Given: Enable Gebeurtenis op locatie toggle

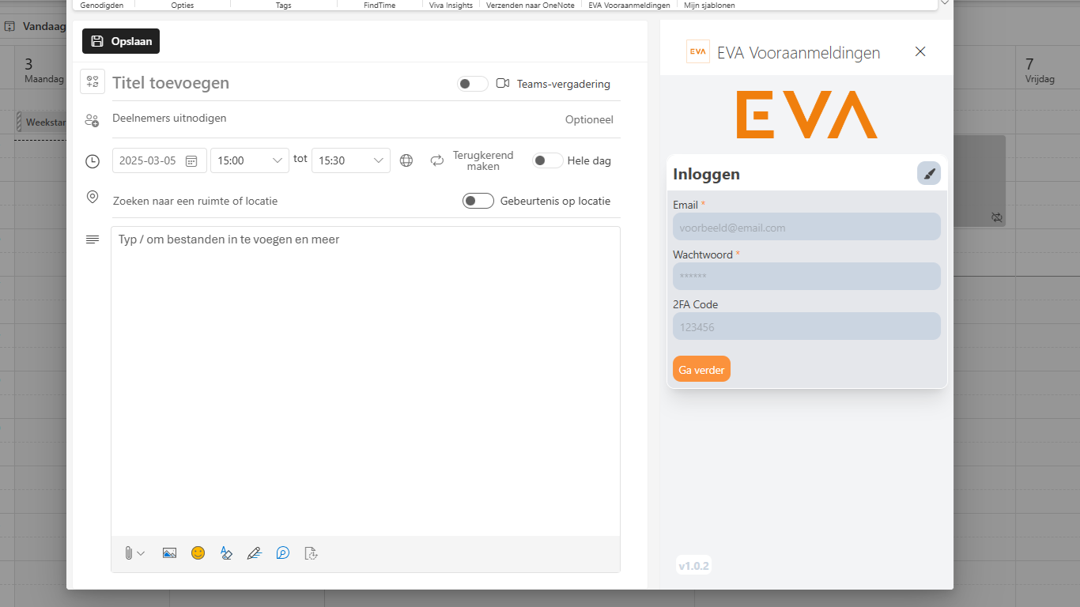Looking at the screenshot, I should (478, 201).
